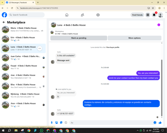Bookmark this page with the star icon
Image resolution: width=167 pixels, height=133 pixels.
tap(153, 8)
